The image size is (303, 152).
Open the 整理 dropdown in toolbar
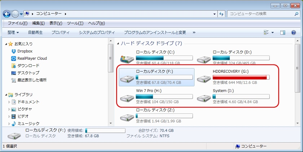pyautogui.click(x=13, y=33)
